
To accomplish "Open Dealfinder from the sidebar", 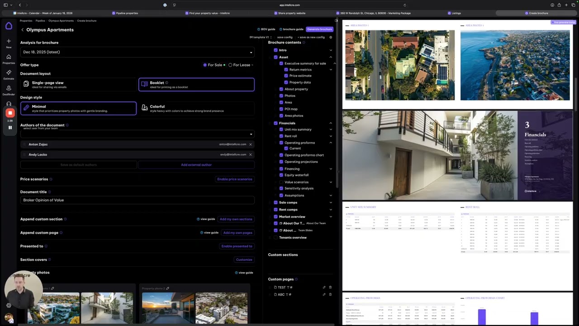I will 9,88.
